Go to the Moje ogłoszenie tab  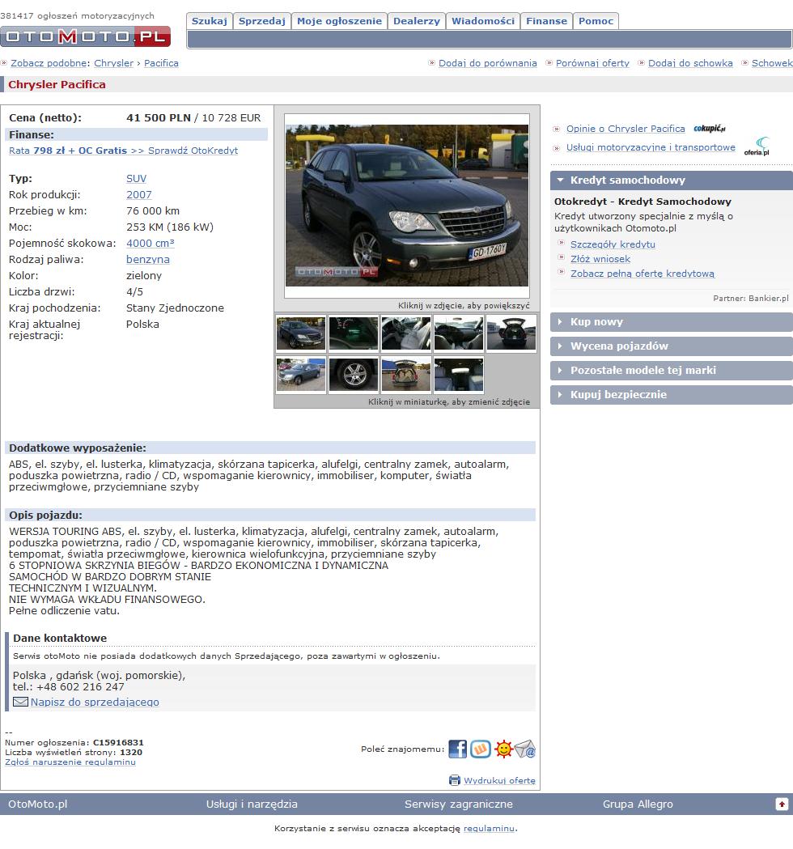click(339, 21)
